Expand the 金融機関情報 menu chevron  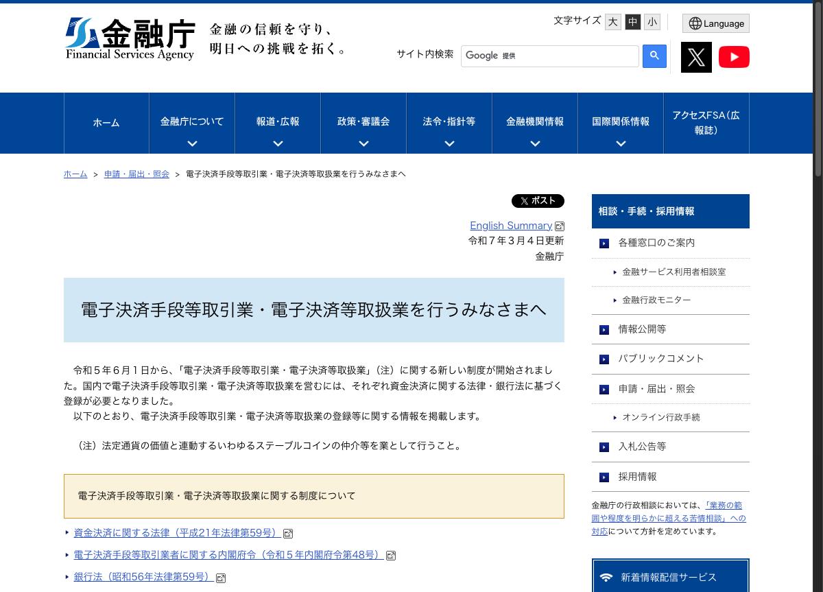pyautogui.click(x=535, y=143)
